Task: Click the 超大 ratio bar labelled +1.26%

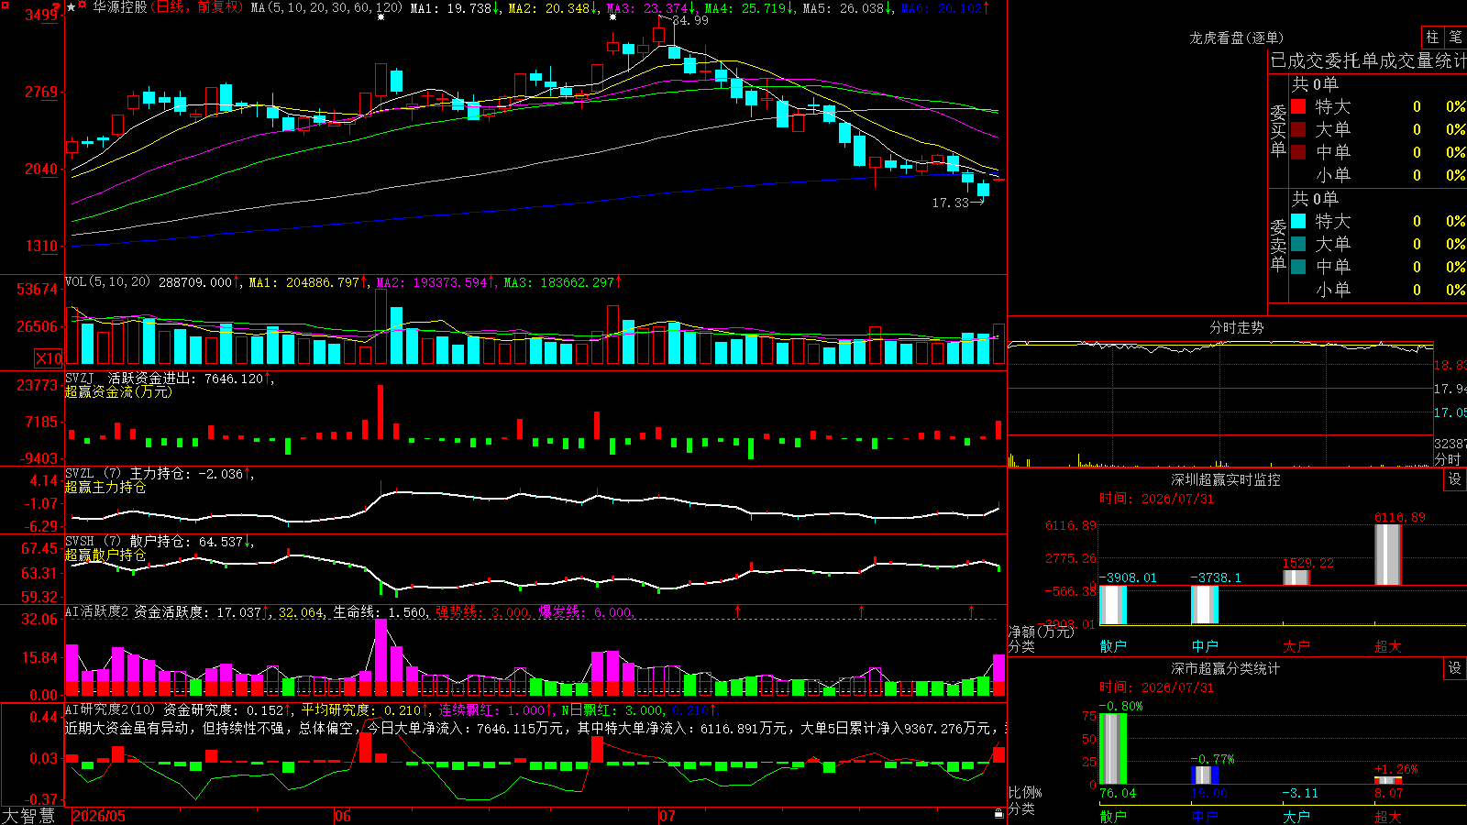Action: (x=1388, y=780)
